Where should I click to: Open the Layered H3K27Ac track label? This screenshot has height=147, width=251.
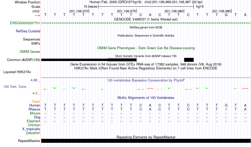pyautogui.click(x=17, y=72)
